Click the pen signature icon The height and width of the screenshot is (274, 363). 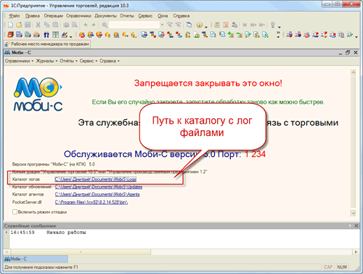(64, 35)
